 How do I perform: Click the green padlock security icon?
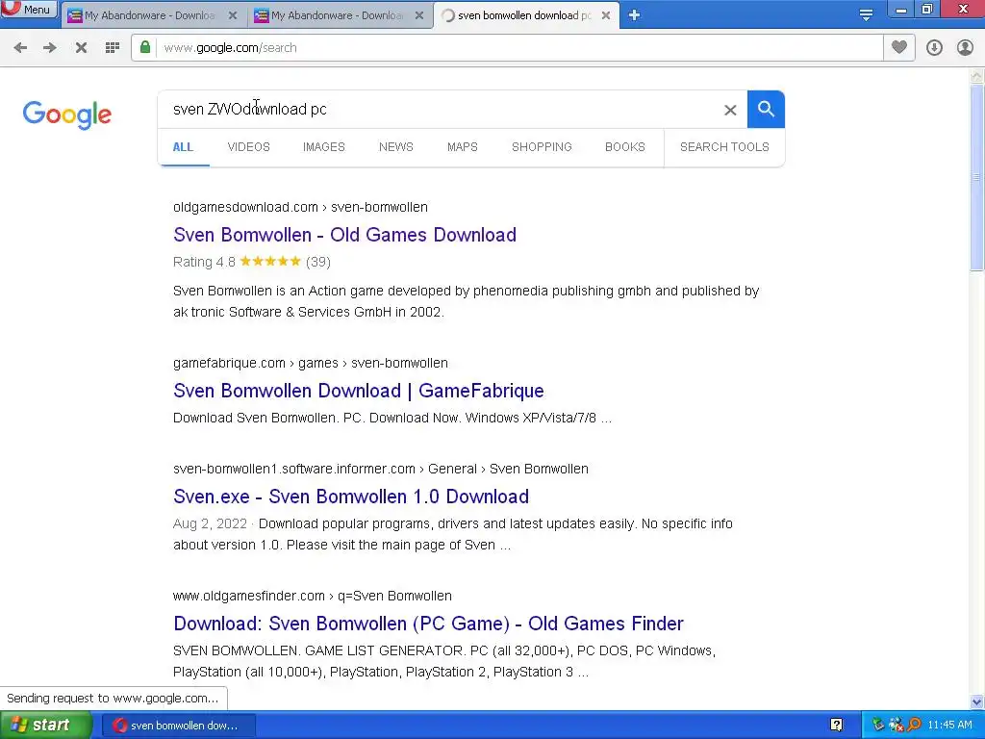145,47
